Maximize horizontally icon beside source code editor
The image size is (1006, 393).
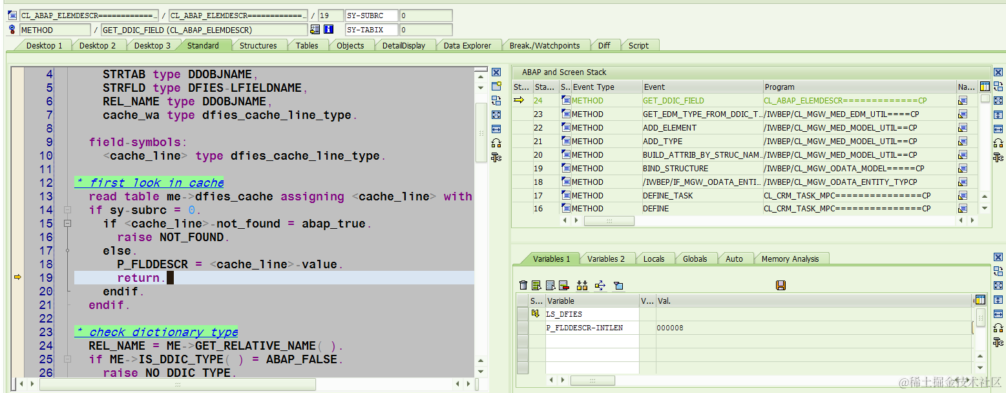[496, 129]
